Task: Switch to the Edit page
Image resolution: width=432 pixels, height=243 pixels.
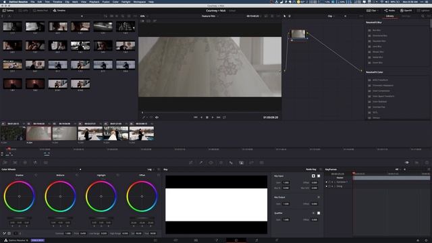Action: 196,240
